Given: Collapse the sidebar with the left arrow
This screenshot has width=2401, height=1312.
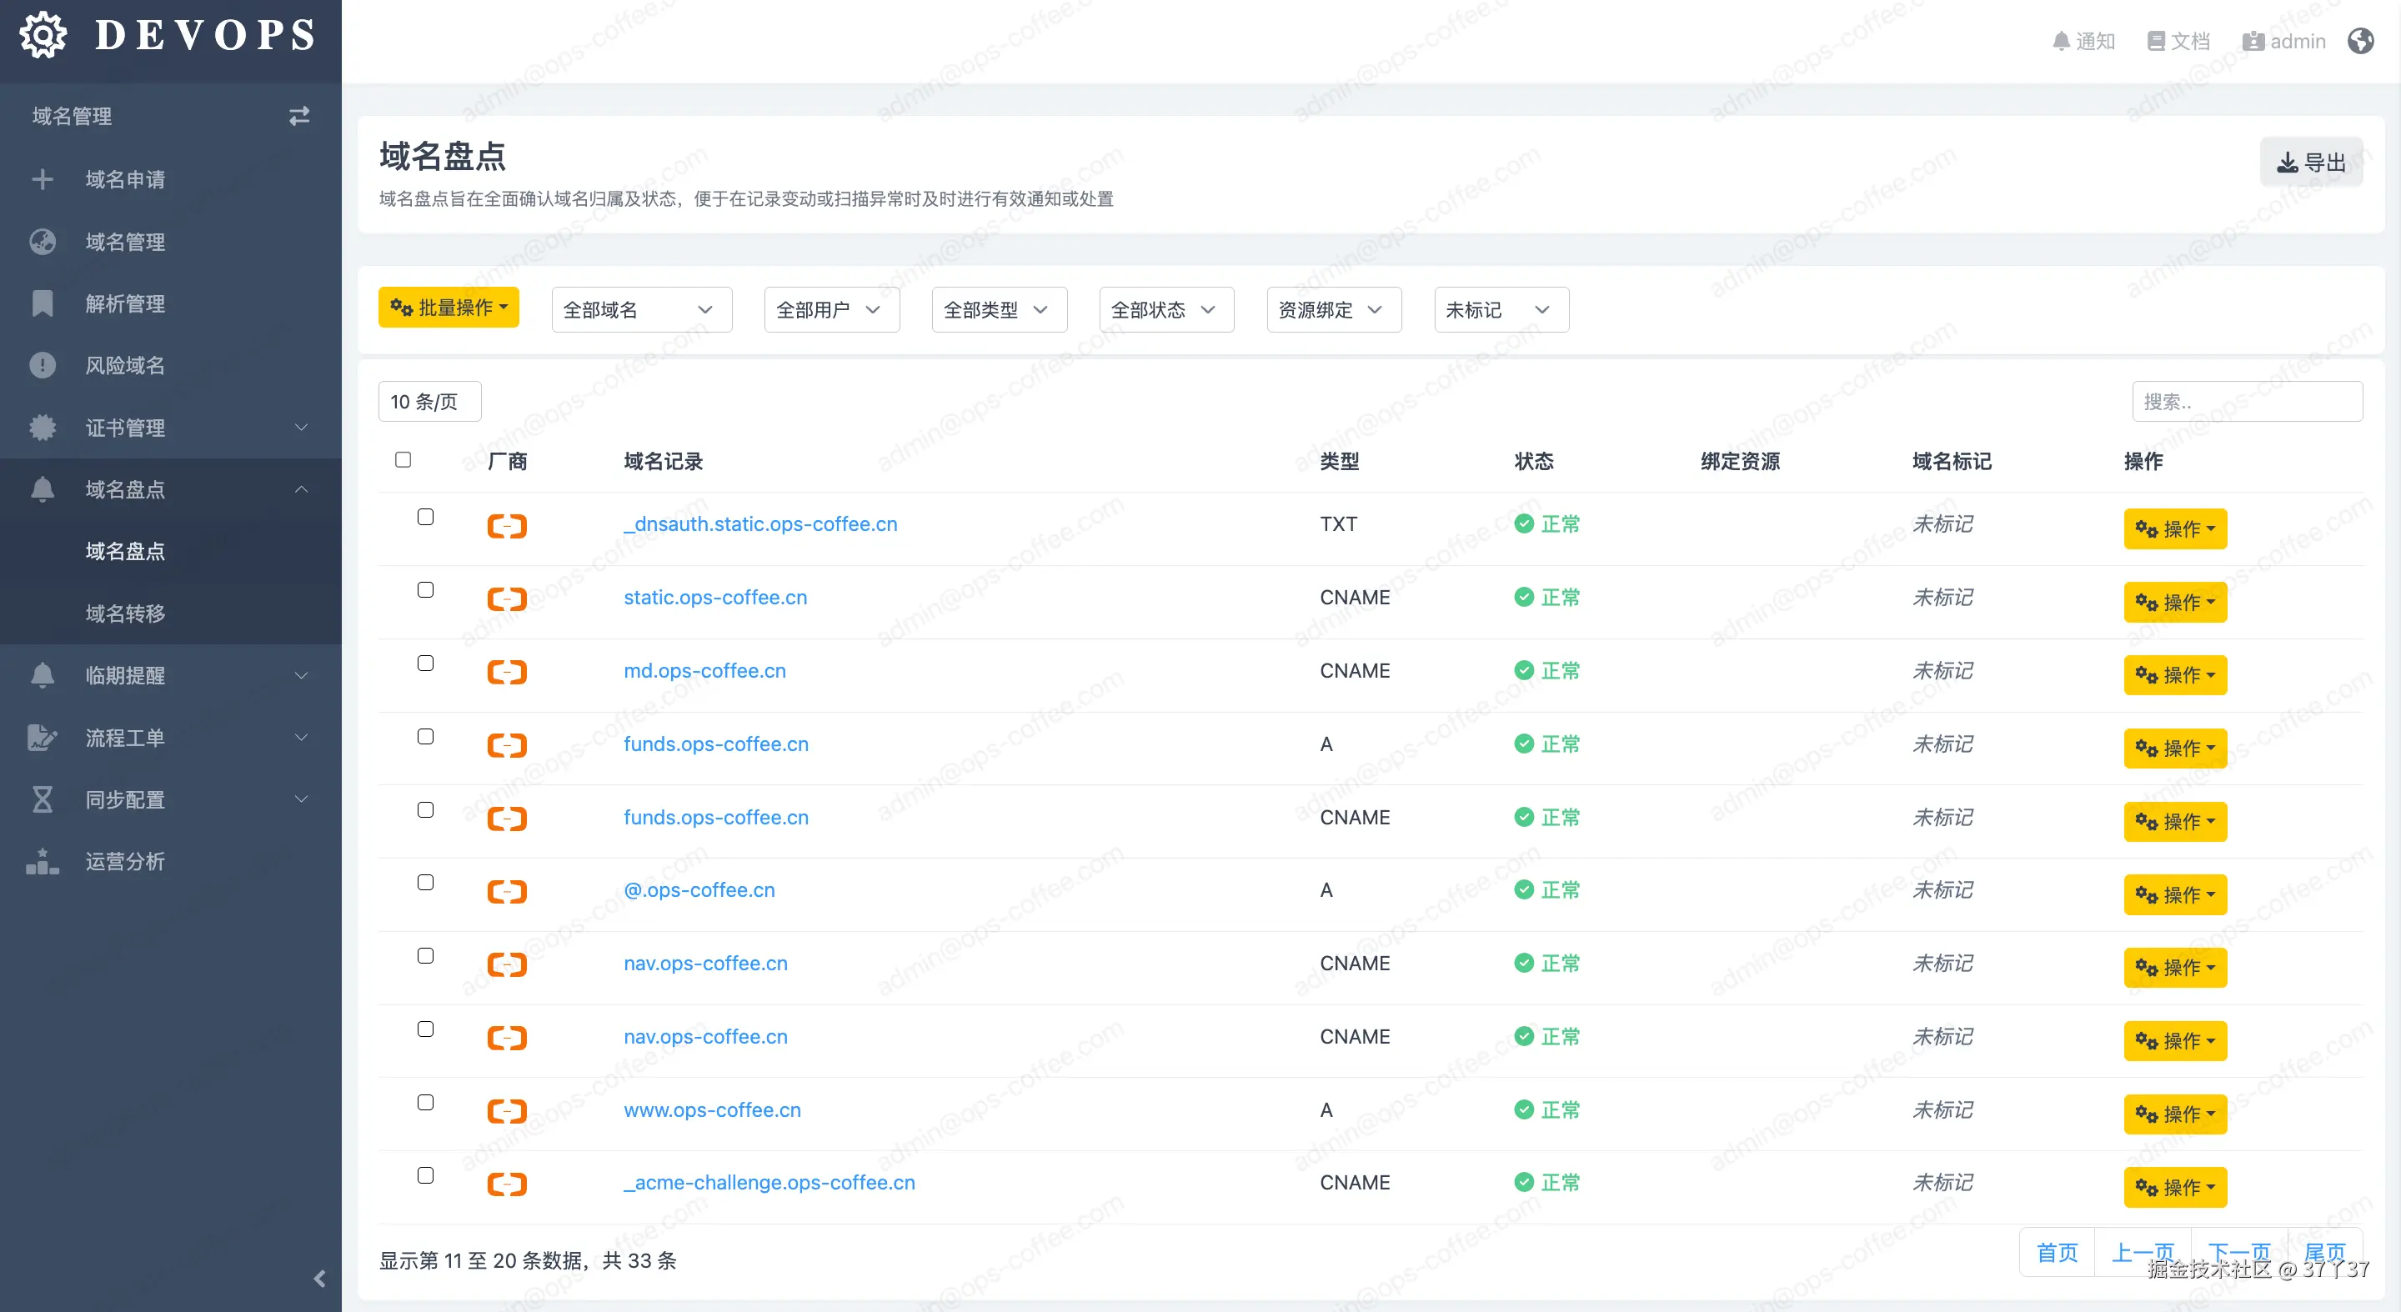Looking at the screenshot, I should click(x=319, y=1279).
